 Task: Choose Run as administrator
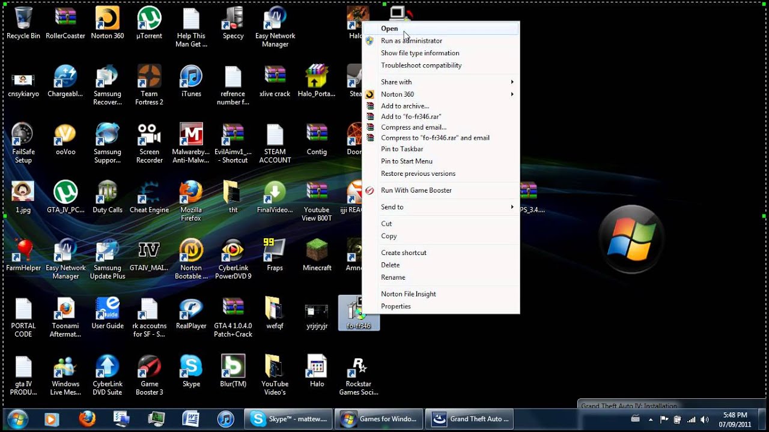[442, 41]
